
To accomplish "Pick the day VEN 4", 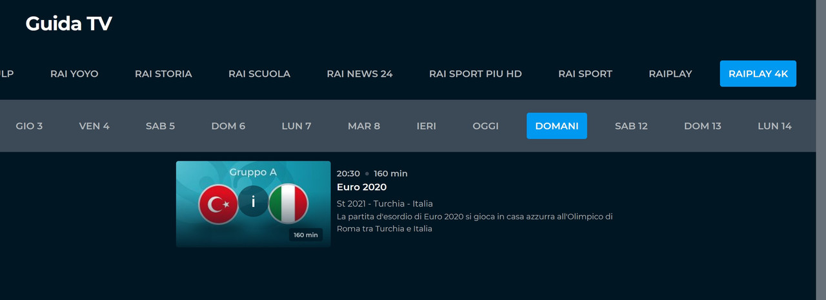I will 94,126.
